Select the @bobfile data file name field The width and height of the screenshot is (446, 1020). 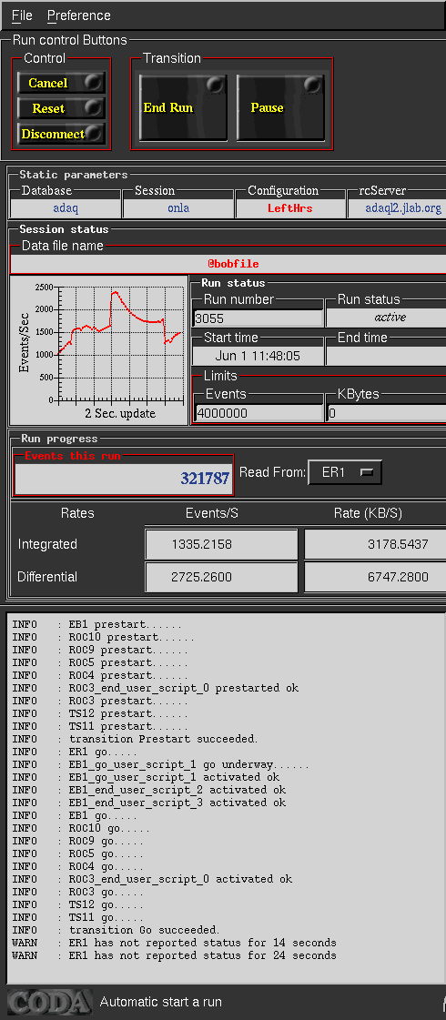pos(228,264)
